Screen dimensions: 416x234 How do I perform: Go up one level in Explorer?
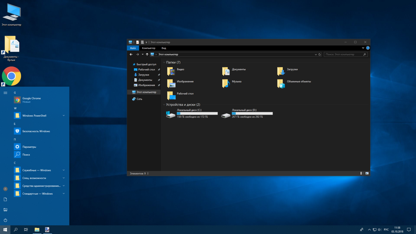click(147, 55)
